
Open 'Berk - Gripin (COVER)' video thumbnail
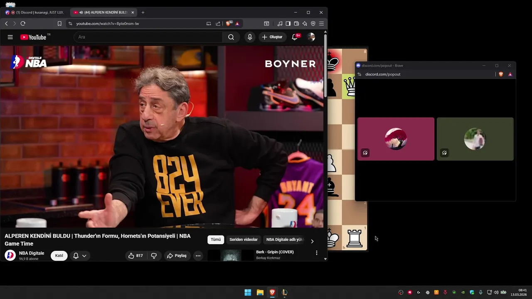(231, 255)
